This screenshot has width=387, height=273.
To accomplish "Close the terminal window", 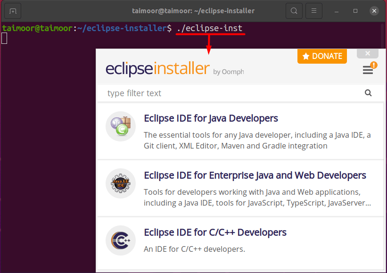I will point(374,11).
